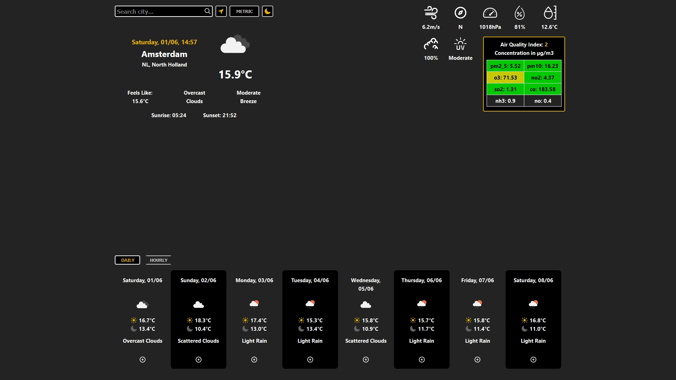
Task: Click the humidity droplet percent icon
Action: point(520,13)
